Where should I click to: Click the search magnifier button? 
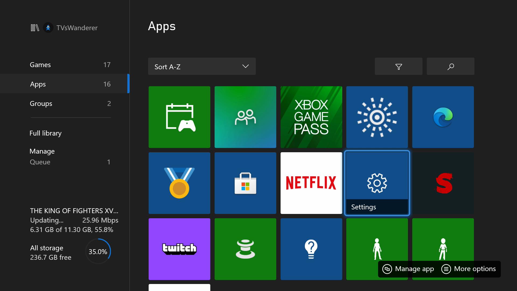[x=450, y=67]
